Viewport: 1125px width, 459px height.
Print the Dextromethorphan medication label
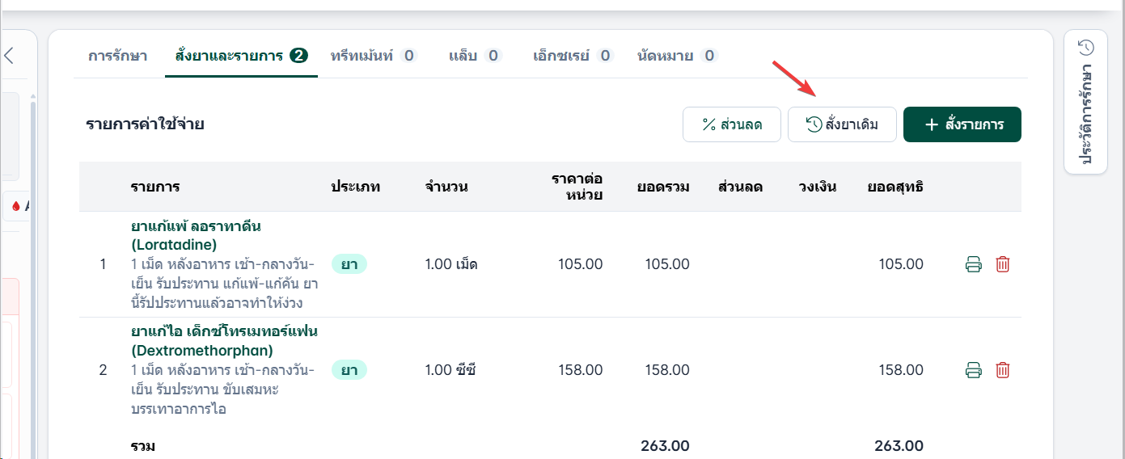click(x=974, y=371)
